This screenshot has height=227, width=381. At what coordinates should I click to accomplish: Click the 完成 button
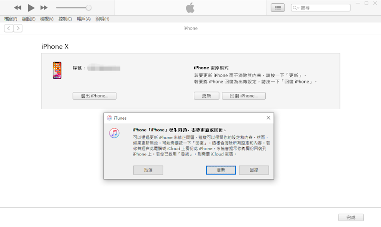[x=351, y=217]
